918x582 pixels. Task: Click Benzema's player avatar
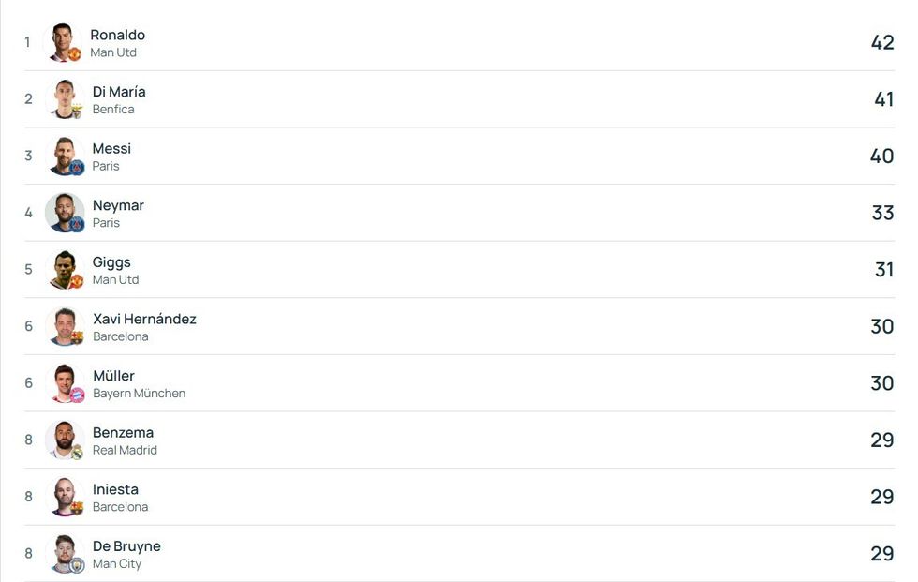[65, 440]
